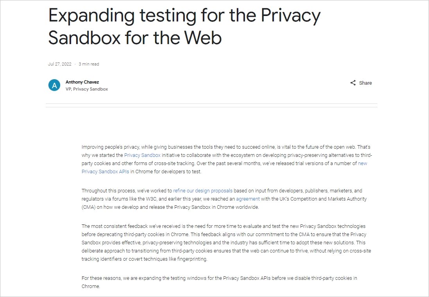429x297 pixels.
Task: Click the "3 min read" label
Action: pyautogui.click(x=89, y=64)
